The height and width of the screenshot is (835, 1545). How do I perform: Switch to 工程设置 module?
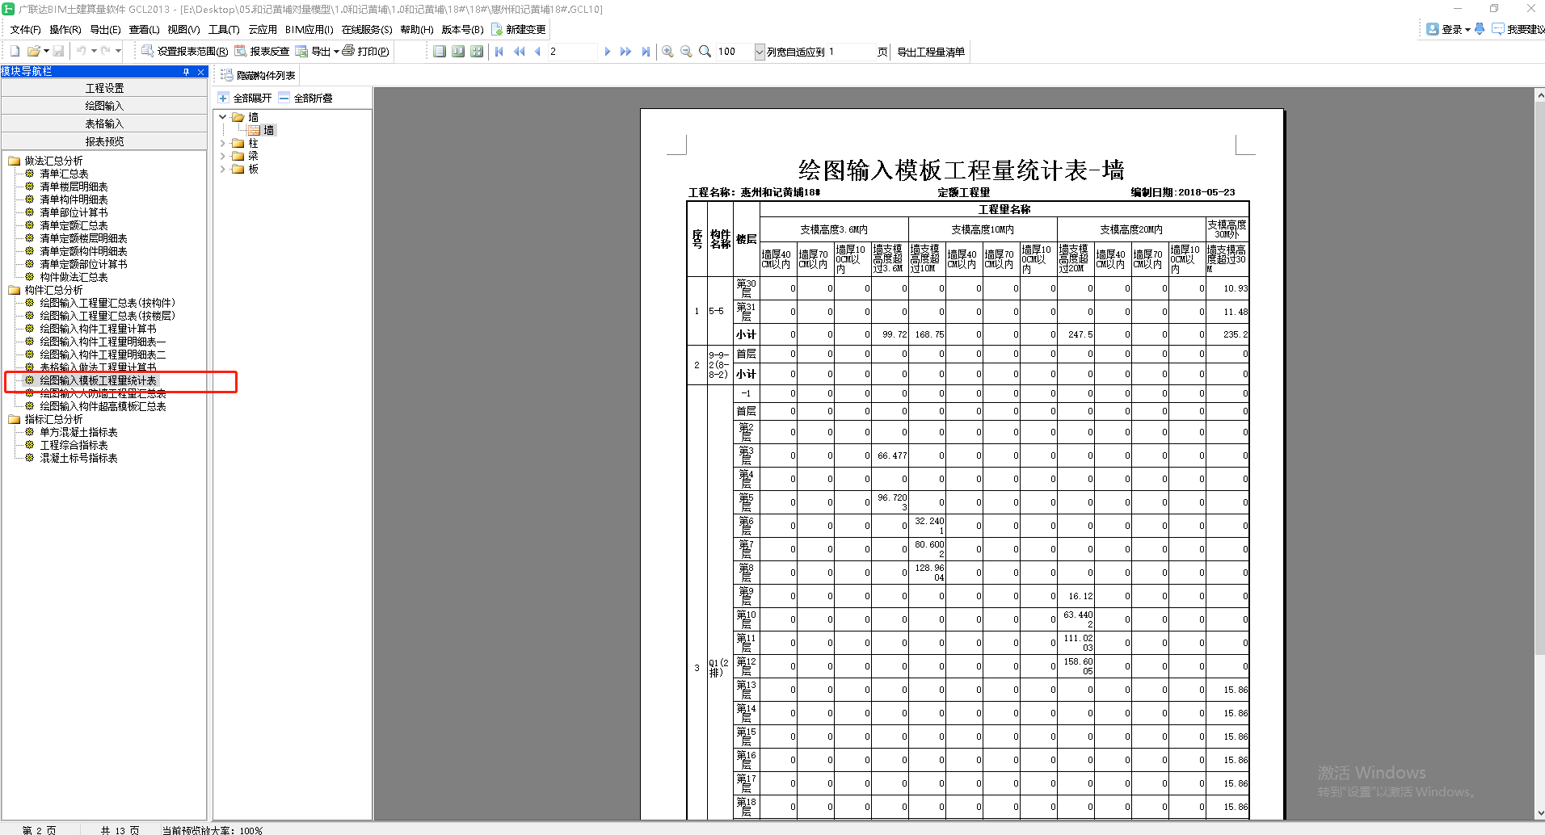point(104,88)
